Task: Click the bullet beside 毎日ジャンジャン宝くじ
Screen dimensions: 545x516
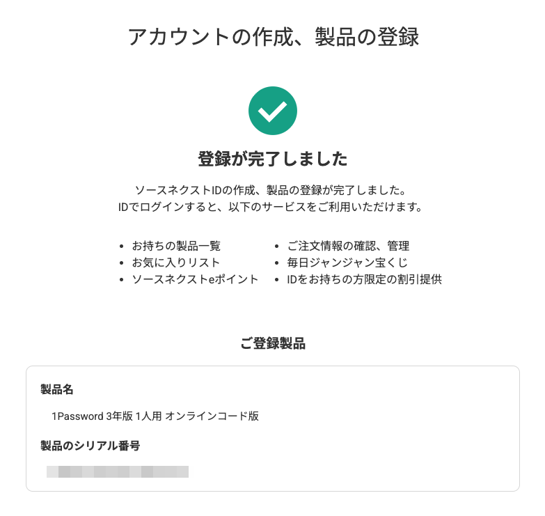Action: click(x=277, y=263)
